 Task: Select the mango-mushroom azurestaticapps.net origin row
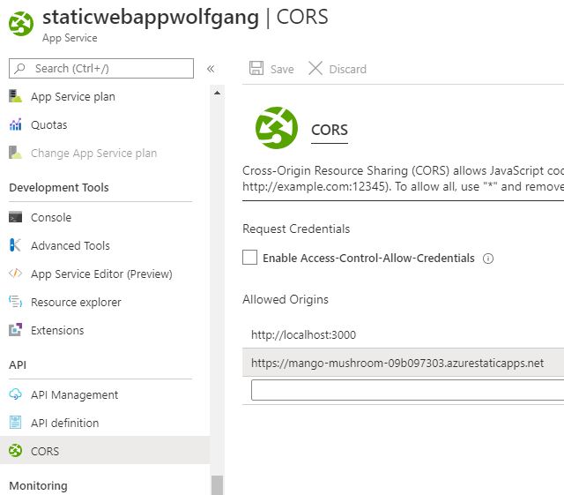coord(404,363)
